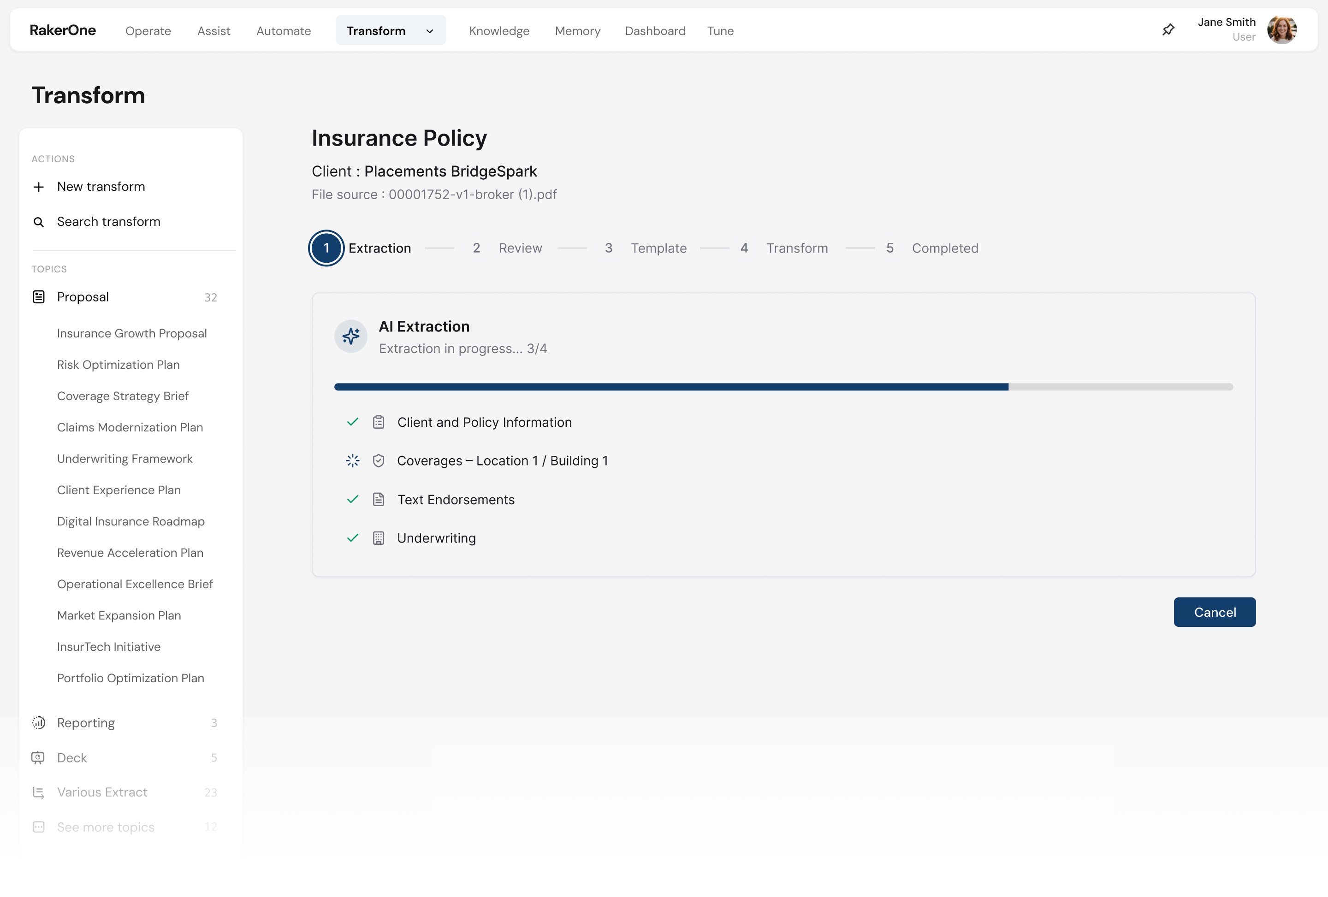Image resolution: width=1328 pixels, height=897 pixels.
Task: Select the Proposal topic document icon
Action: click(38, 296)
